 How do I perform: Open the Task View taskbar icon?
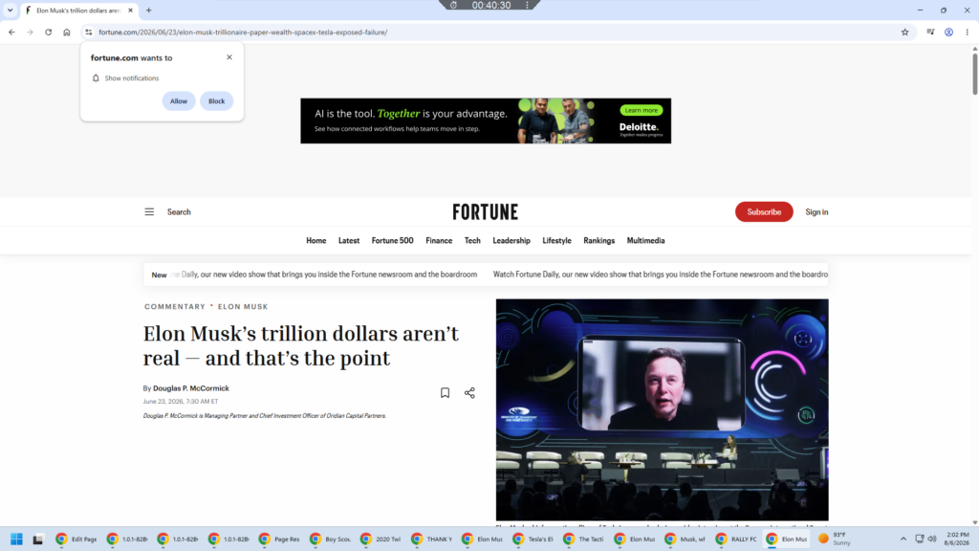(38, 539)
